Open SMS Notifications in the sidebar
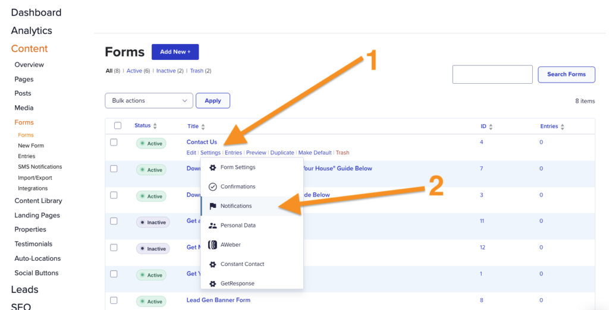The image size is (609, 310). coord(40,167)
